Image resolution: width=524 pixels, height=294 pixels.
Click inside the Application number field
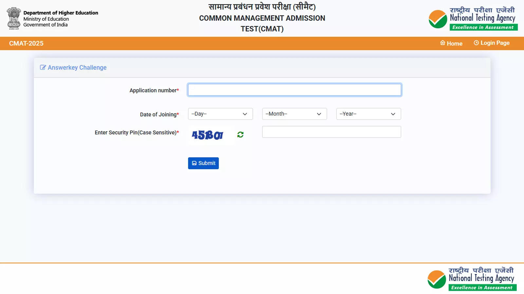pyautogui.click(x=294, y=90)
